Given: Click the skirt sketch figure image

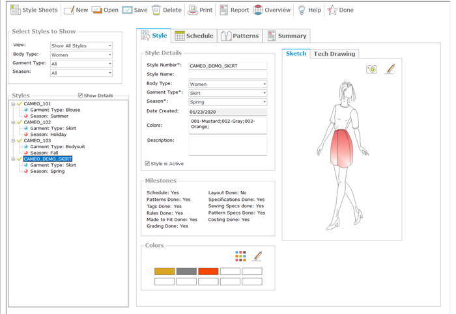Looking at the screenshot, I should pos(343,155).
